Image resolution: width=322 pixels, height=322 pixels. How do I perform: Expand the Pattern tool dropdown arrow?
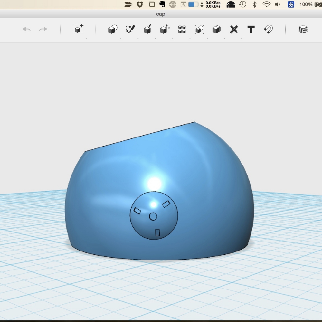point(190,38)
